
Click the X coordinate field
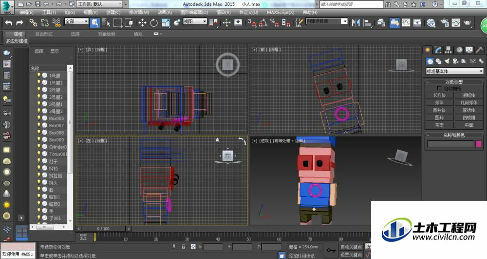[x=213, y=247]
